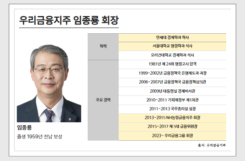Select the 출생 1959년 전남 보성 text
The width and height of the screenshot is (245, 161).
tap(39, 137)
